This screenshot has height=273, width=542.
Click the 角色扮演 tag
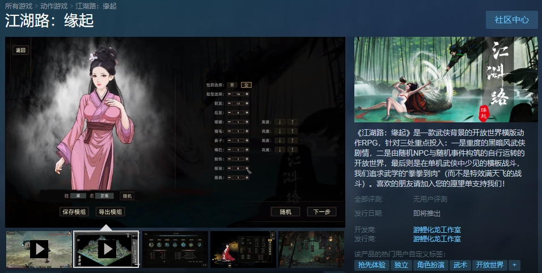point(431,265)
